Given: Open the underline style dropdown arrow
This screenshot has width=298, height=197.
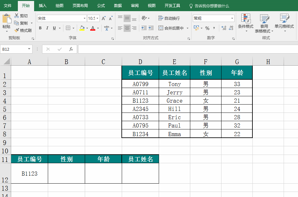Looking at the screenshot, I should coord(60,28).
